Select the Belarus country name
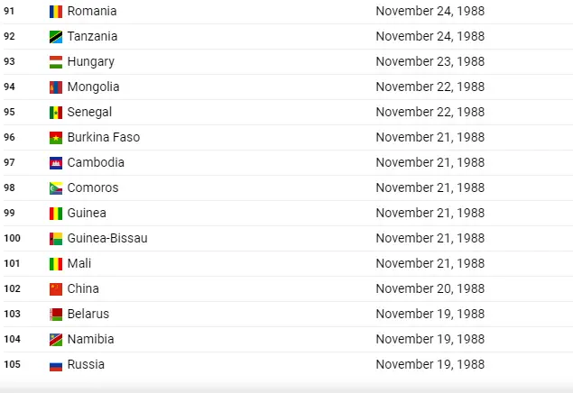The height and width of the screenshot is (393, 573). [88, 314]
